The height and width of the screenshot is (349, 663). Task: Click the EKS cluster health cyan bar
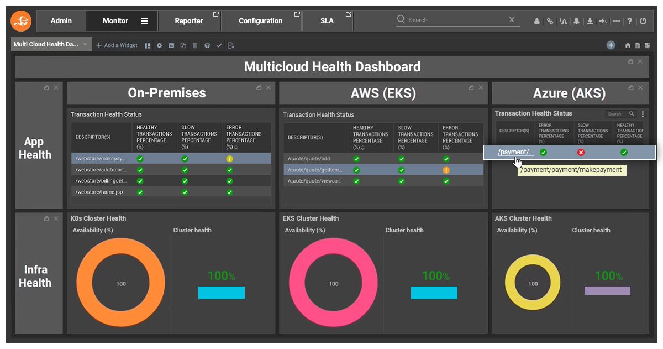click(434, 293)
